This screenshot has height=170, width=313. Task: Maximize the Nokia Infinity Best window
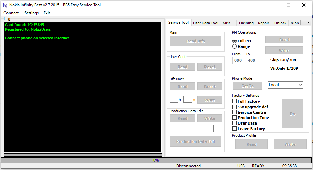(x=289, y=5)
